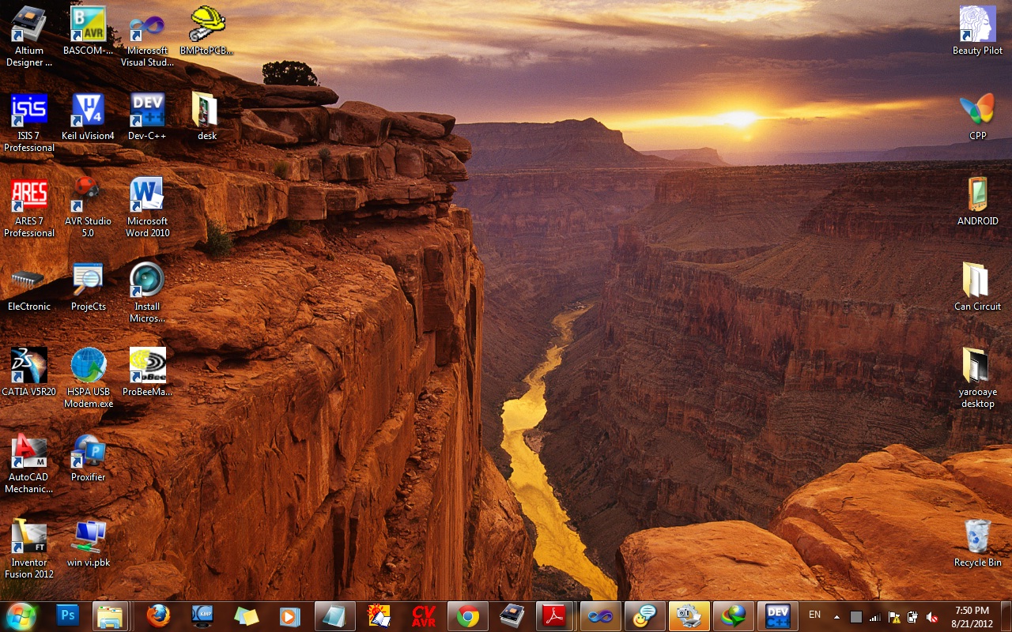
Task: Click the Dev-C++ desktop shortcut
Action: 147,117
